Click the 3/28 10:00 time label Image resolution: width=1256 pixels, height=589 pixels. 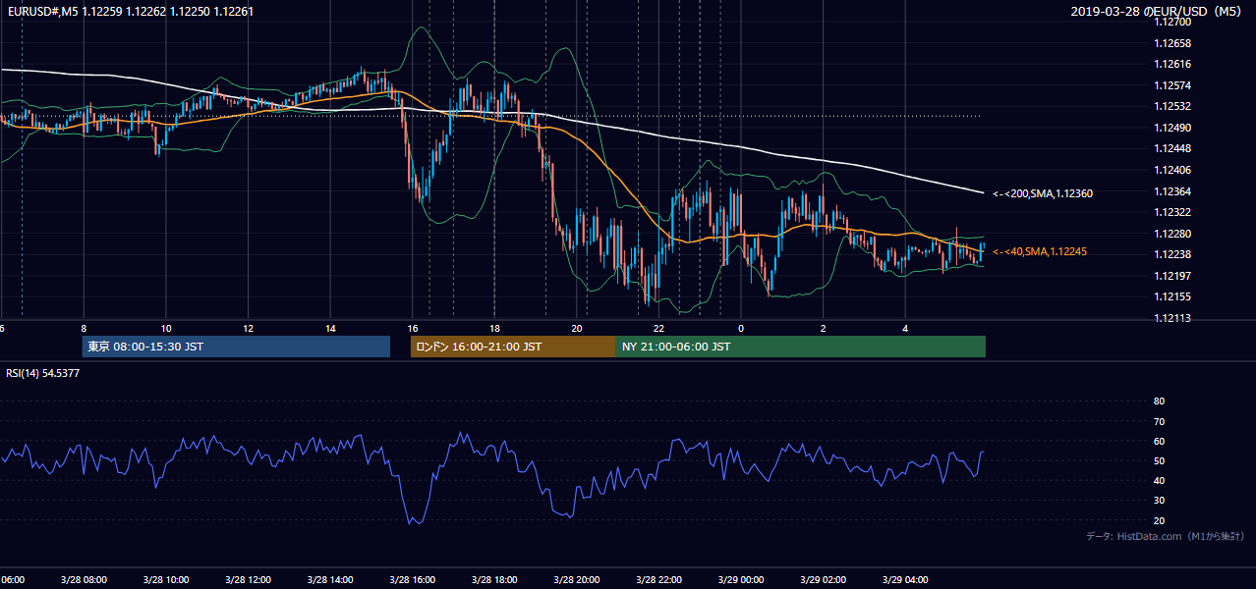pyautogui.click(x=166, y=579)
